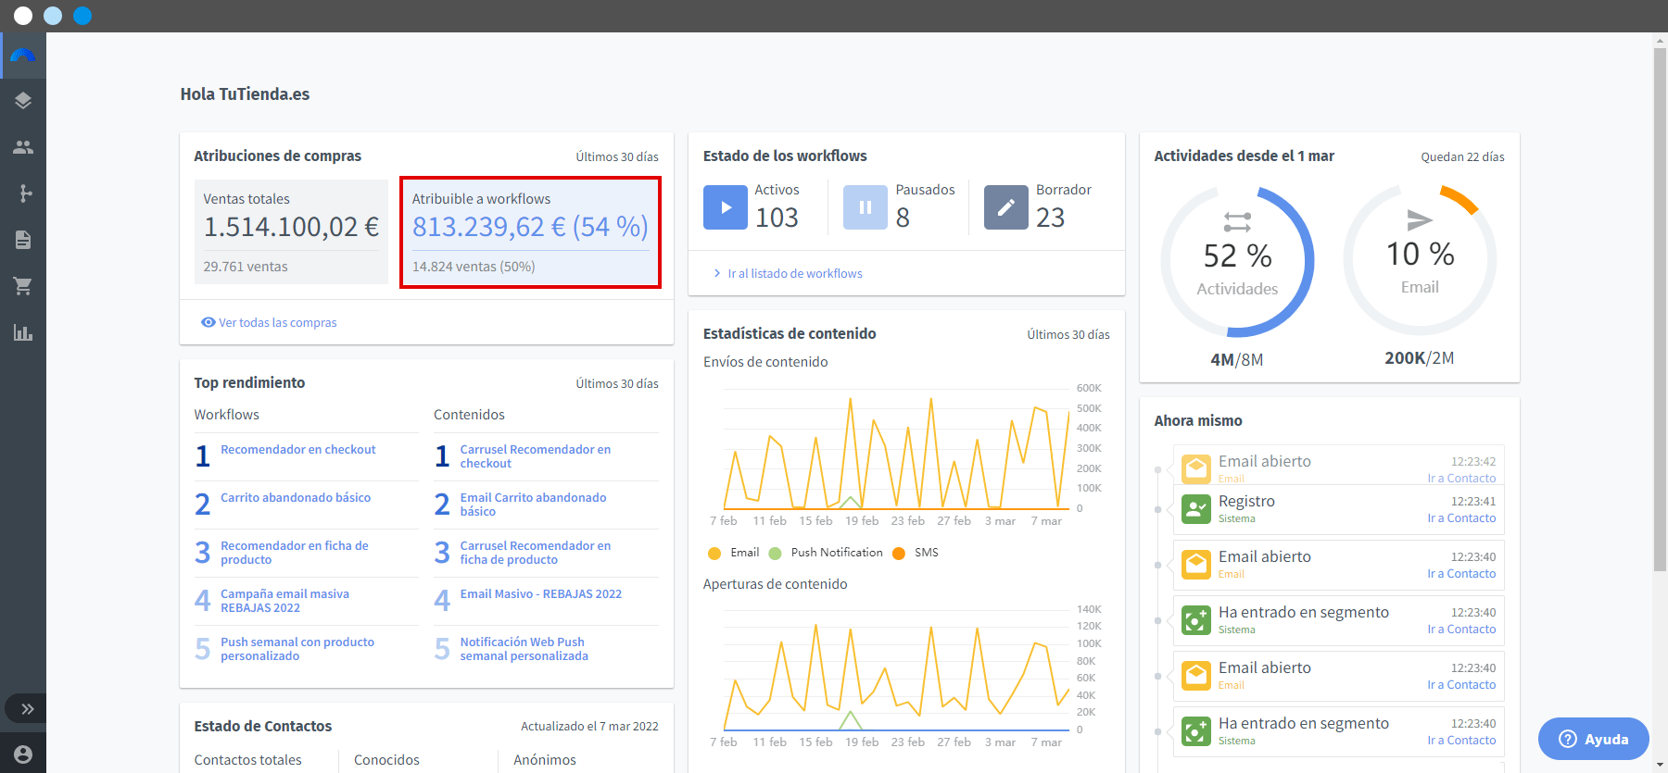Open the user account icon in sidebar
Screen dimensions: 1668x773
tap(23, 754)
